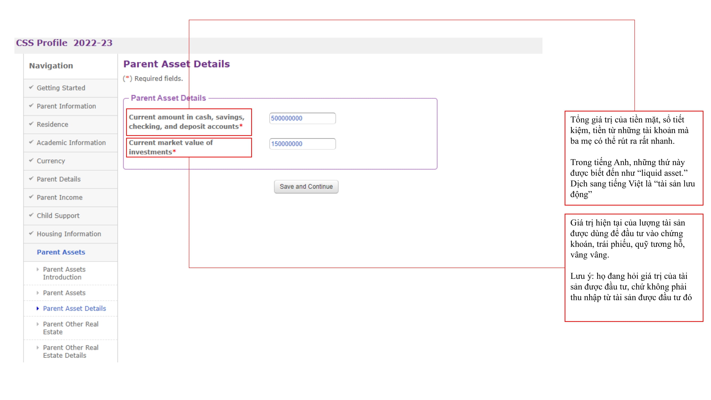Click the Getting Started checkmark icon

pos(31,87)
